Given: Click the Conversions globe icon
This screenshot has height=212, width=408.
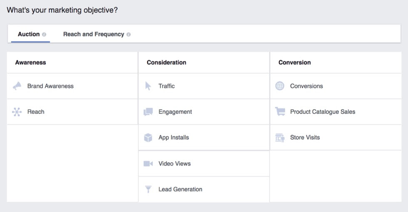Looking at the screenshot, I should [x=280, y=86].
